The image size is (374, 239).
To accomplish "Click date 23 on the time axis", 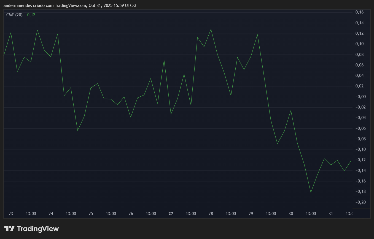I will point(11,214).
